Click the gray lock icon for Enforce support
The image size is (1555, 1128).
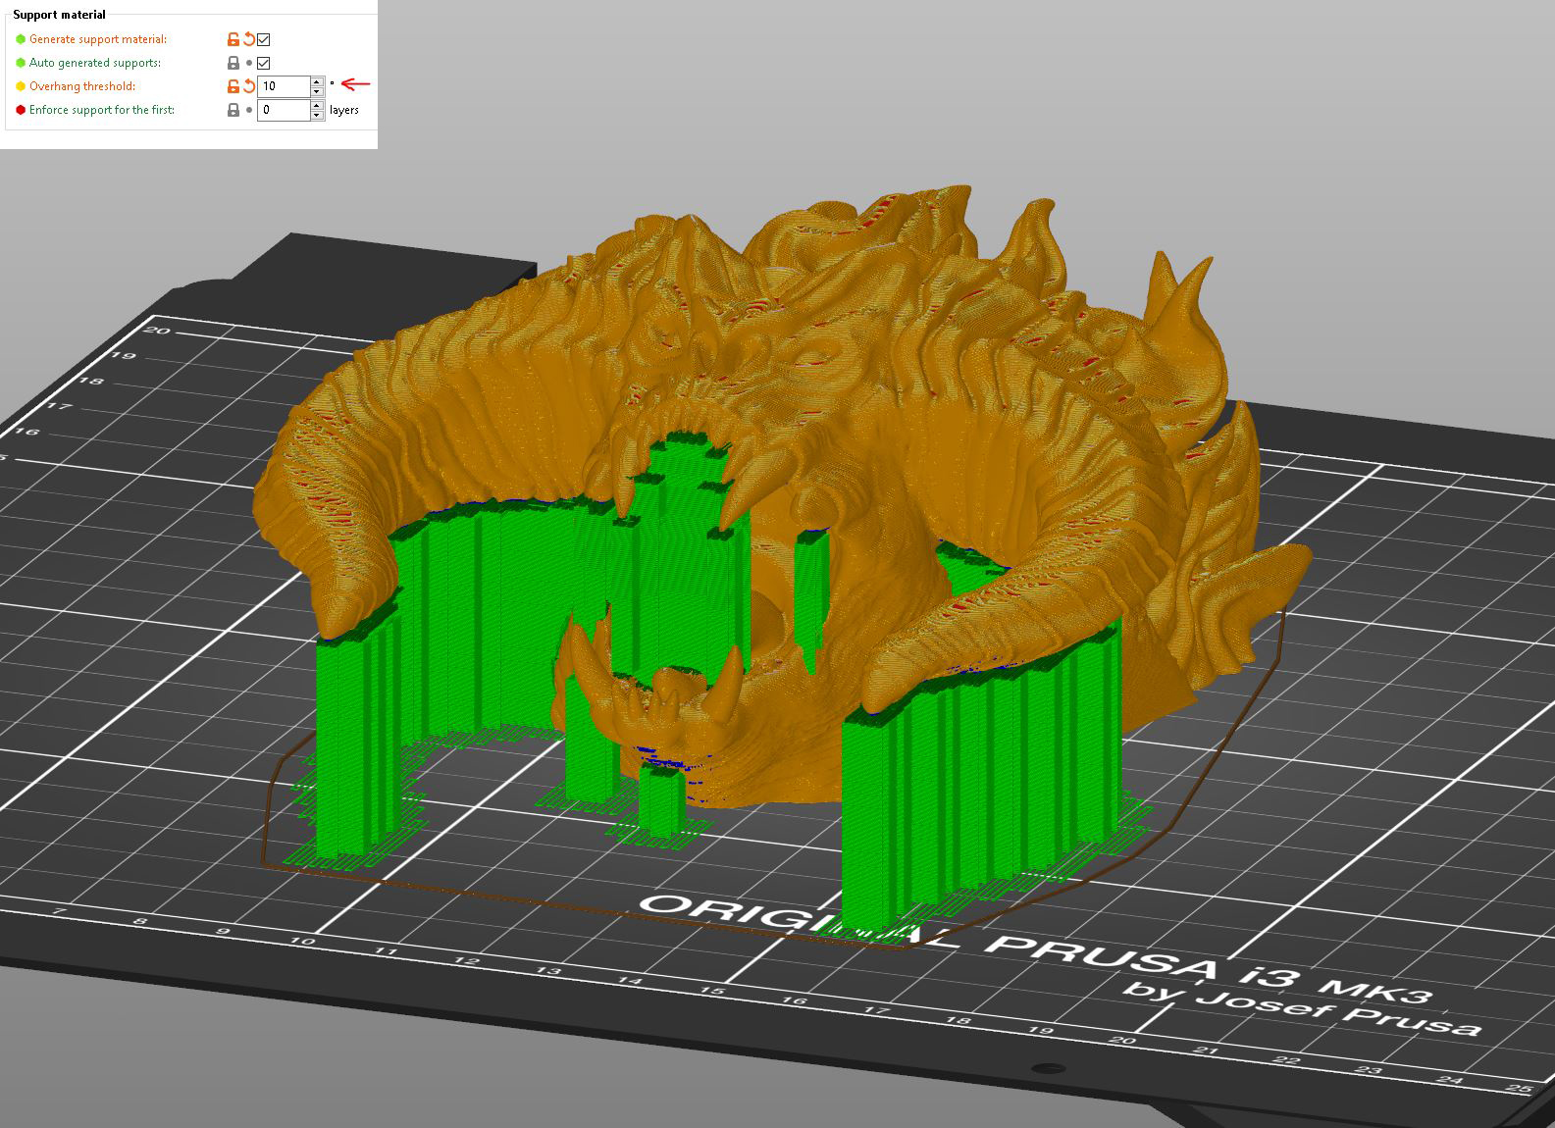pyautogui.click(x=233, y=110)
